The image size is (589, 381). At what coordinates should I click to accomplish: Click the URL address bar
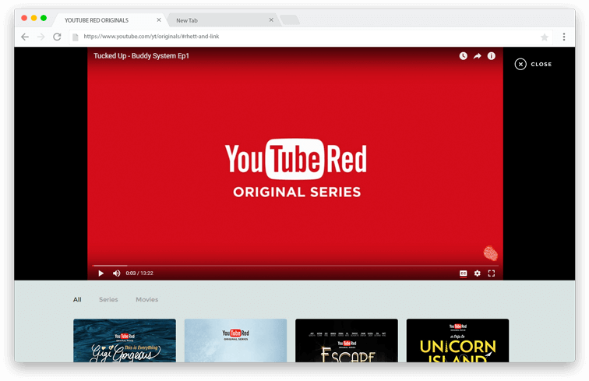311,37
